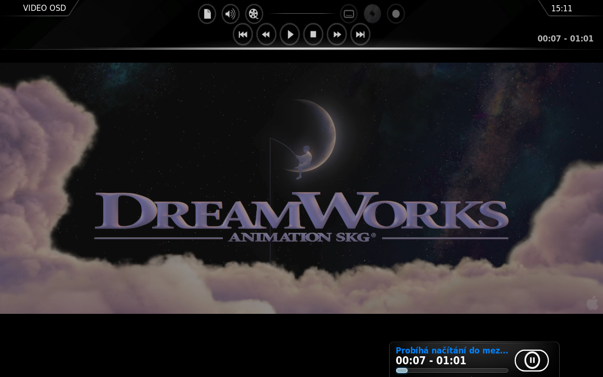This screenshot has height=377, width=603.
Task: Stop the video playback
Action: [313, 34]
